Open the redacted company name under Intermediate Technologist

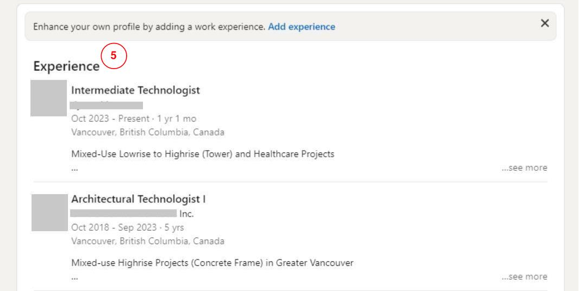(x=107, y=105)
